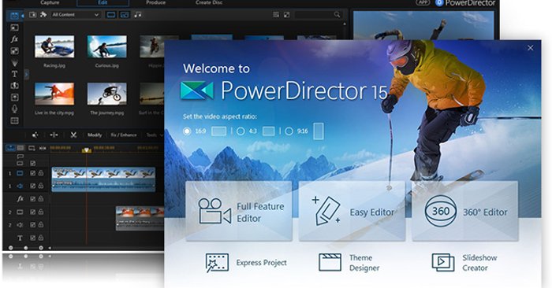The height and width of the screenshot is (288, 552).
Task: Open Express Project icon
Action: (217, 263)
